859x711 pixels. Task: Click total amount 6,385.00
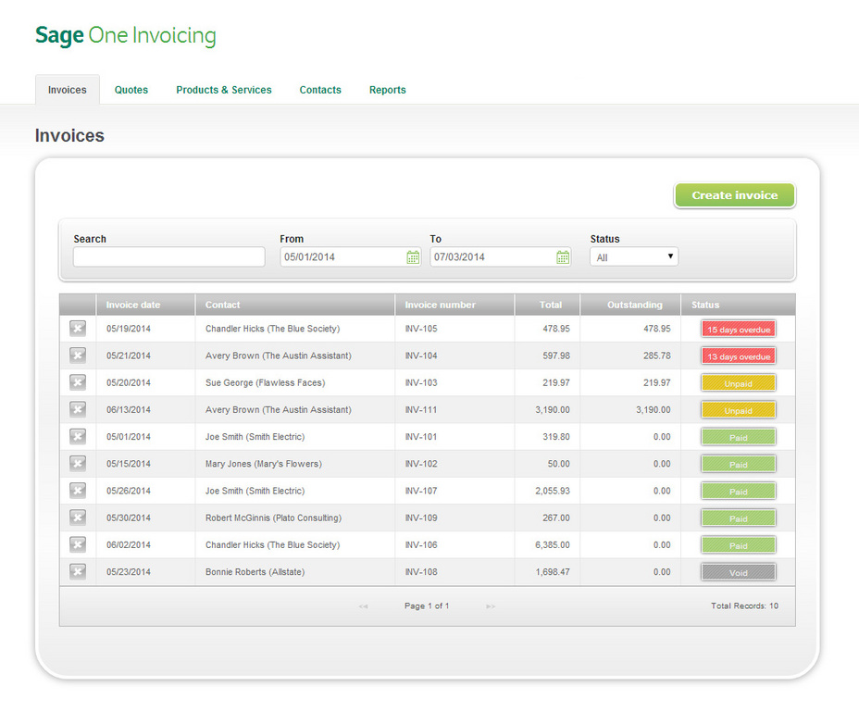click(x=553, y=545)
